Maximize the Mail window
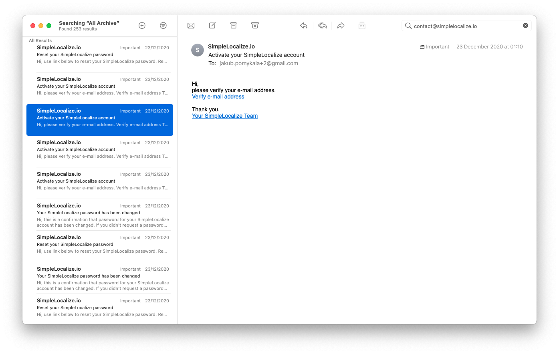The width and height of the screenshot is (559, 354). (x=49, y=26)
